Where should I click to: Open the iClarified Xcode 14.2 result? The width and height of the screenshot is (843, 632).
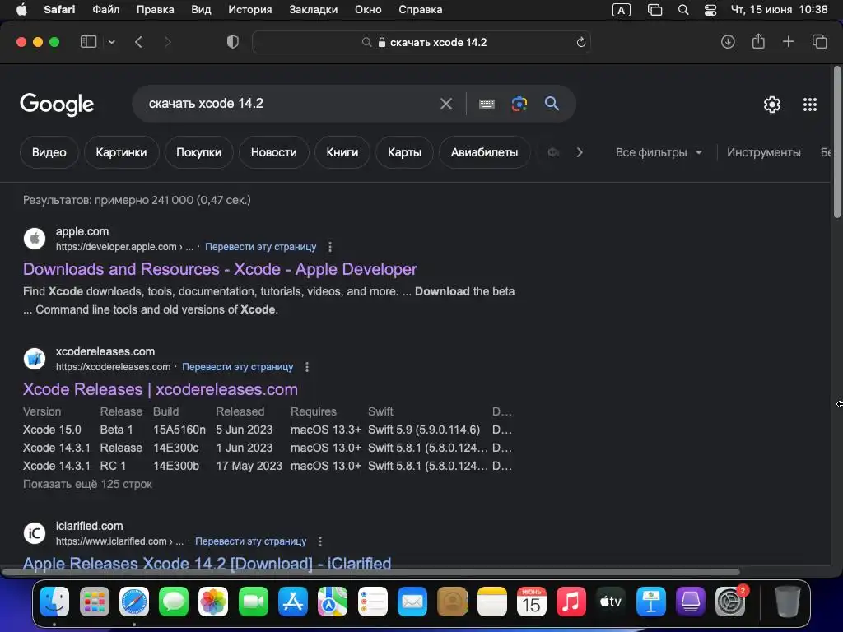pyautogui.click(x=207, y=564)
